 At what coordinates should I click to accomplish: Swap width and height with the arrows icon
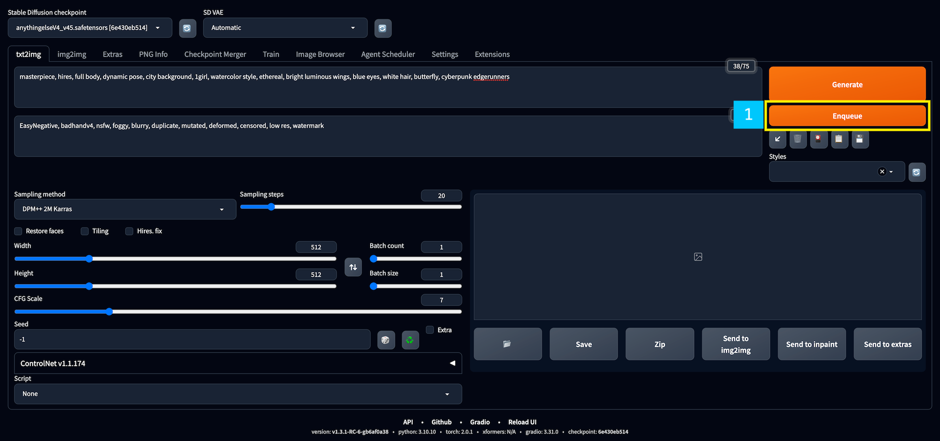(353, 267)
